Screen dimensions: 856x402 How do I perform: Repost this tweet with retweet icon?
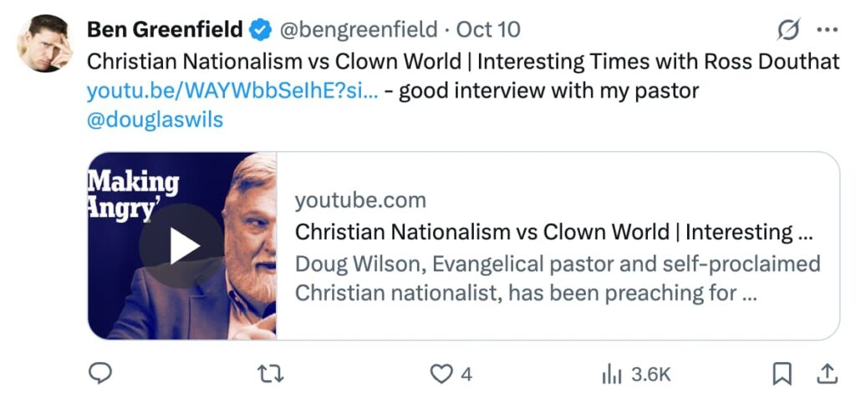click(269, 374)
